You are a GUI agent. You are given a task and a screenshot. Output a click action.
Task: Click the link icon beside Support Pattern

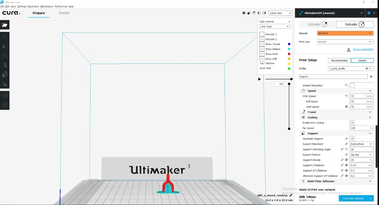pyautogui.click(x=346, y=155)
